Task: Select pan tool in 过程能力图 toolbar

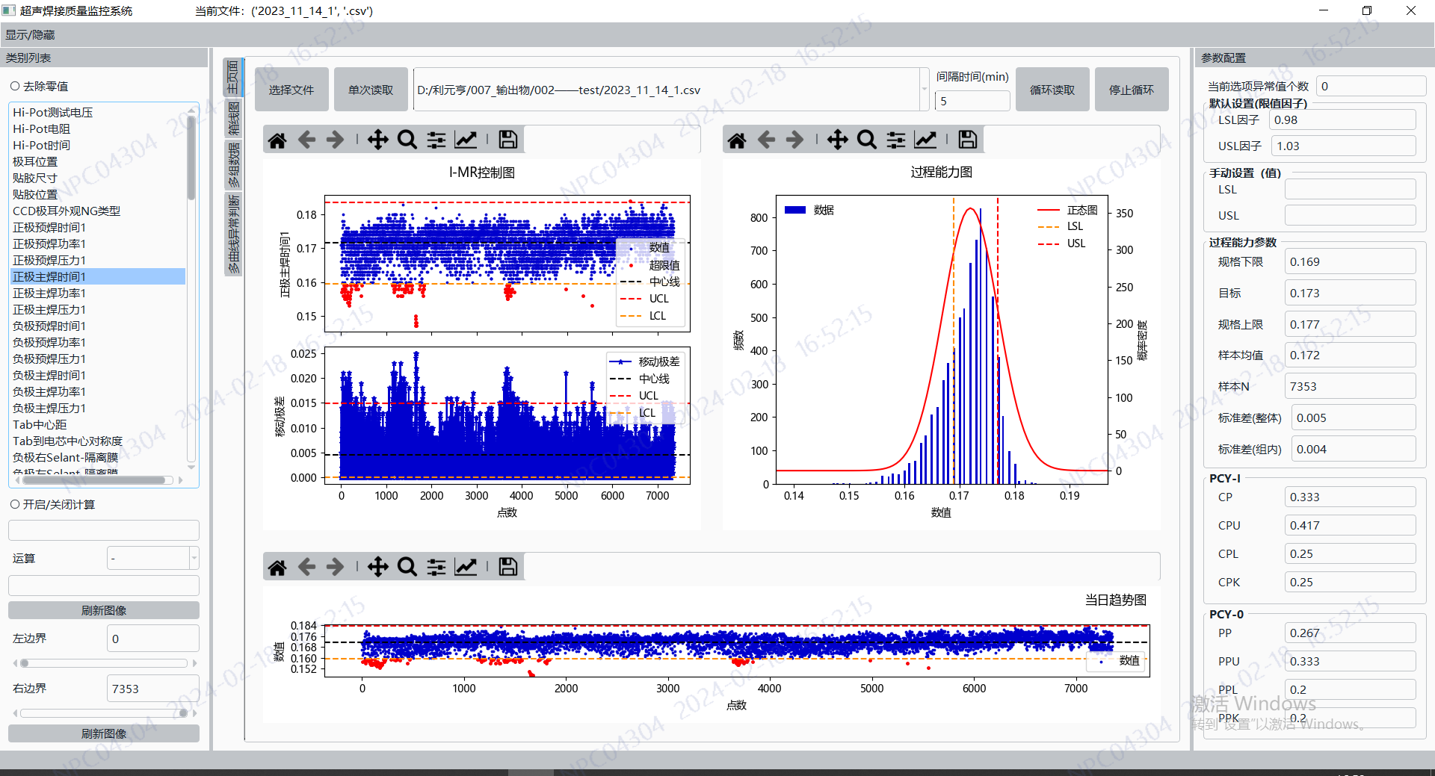Action: pos(837,140)
